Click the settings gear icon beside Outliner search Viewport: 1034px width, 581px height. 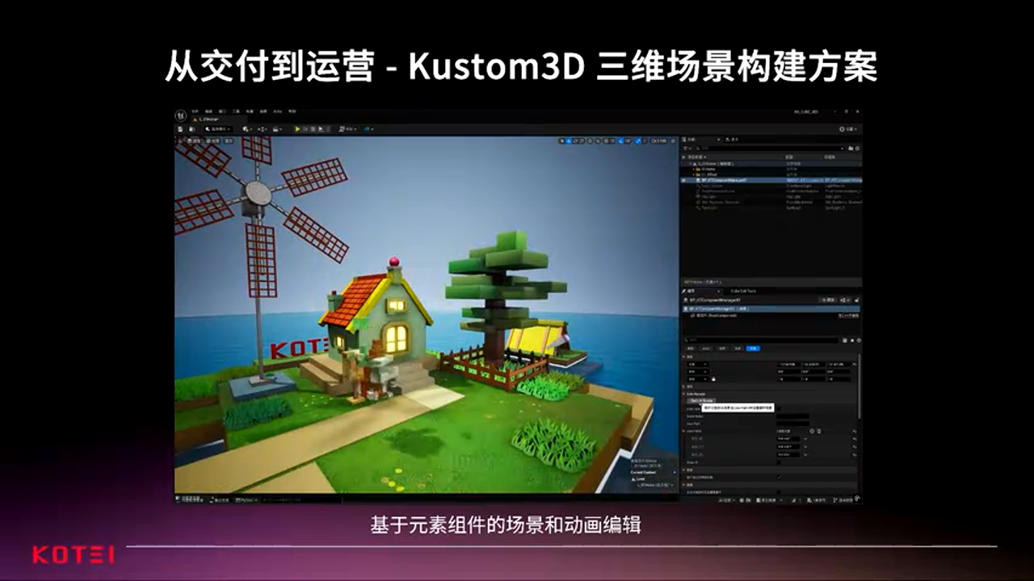857,148
